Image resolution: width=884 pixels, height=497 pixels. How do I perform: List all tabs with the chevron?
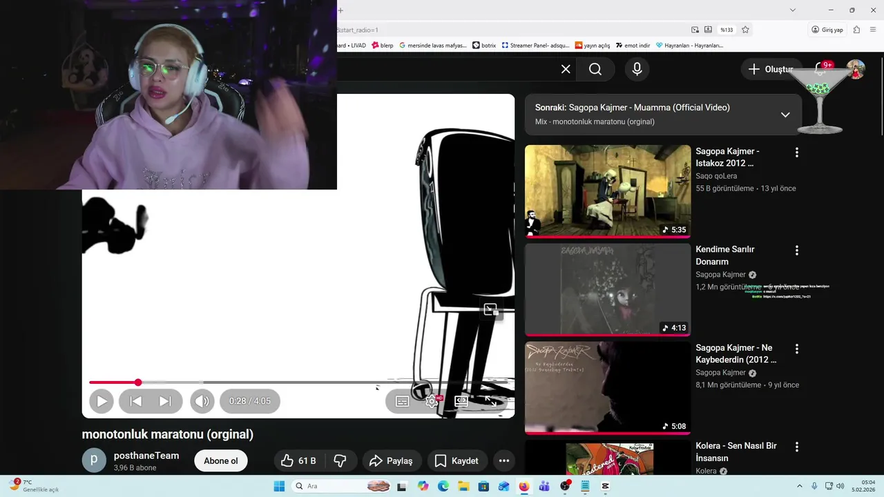click(793, 10)
